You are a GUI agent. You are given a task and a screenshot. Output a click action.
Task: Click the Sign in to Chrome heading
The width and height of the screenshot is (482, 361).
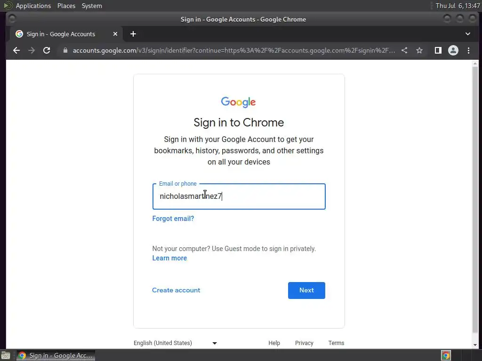click(x=239, y=123)
